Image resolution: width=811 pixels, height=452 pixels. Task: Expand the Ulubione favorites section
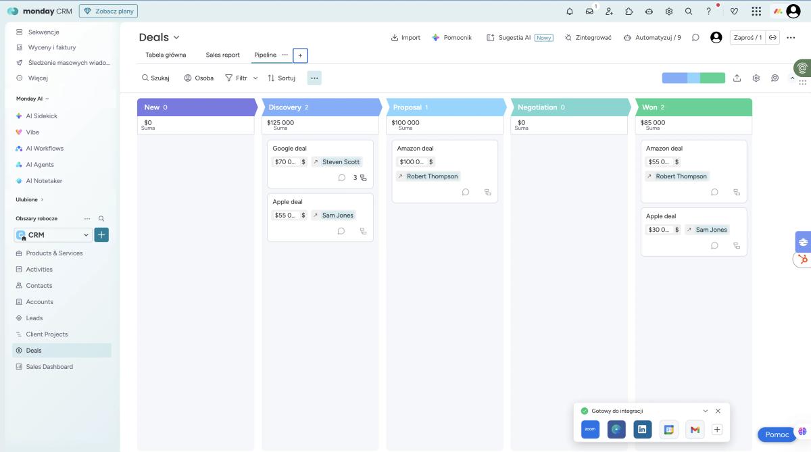[x=30, y=199]
